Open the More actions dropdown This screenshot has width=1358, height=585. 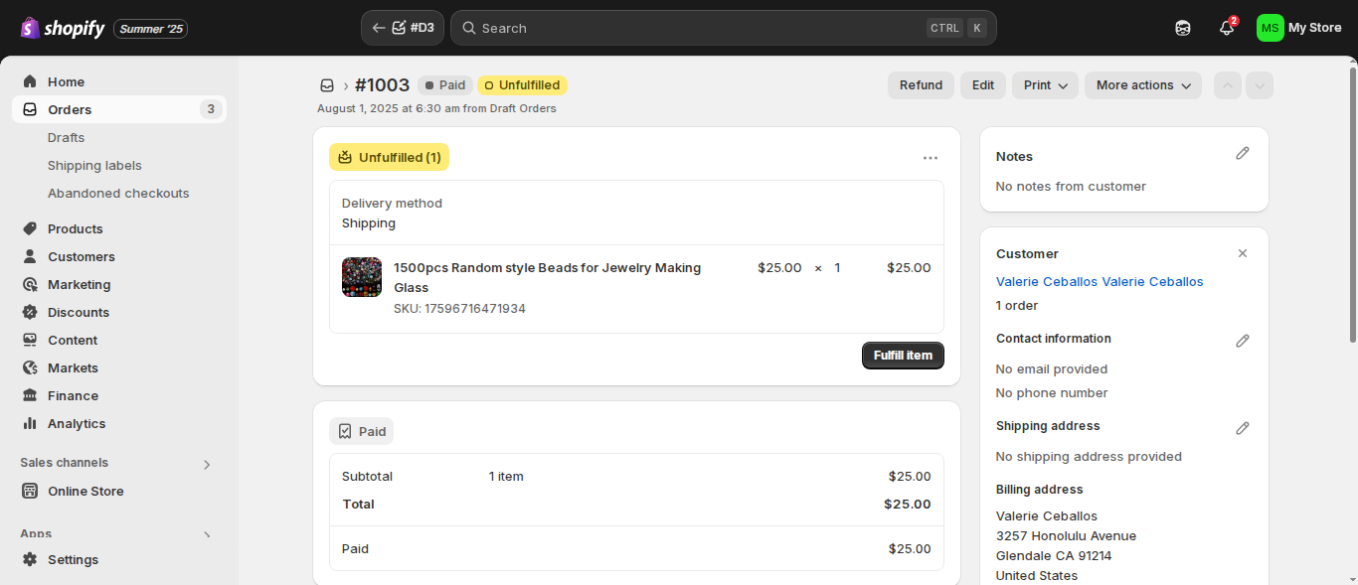click(x=1143, y=85)
